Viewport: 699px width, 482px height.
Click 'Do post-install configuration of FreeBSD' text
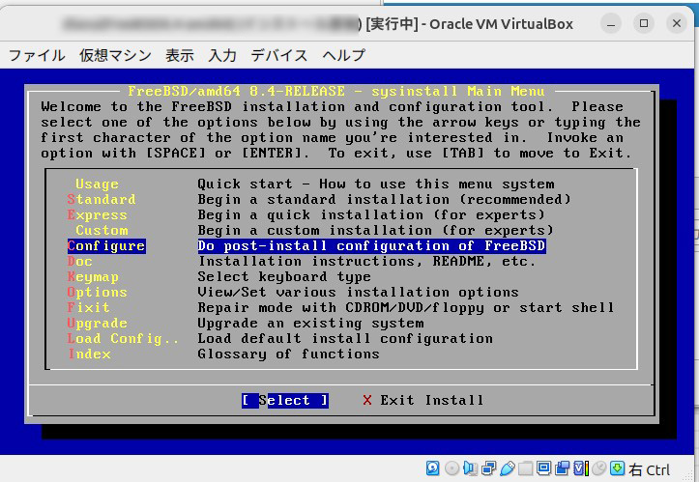coord(372,245)
